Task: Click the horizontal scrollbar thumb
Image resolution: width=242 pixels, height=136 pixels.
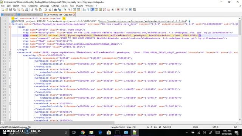Action: point(59,122)
